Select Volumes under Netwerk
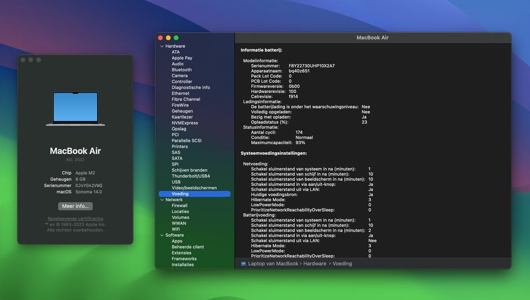Image resolution: width=530 pixels, height=300 pixels. pos(181,217)
